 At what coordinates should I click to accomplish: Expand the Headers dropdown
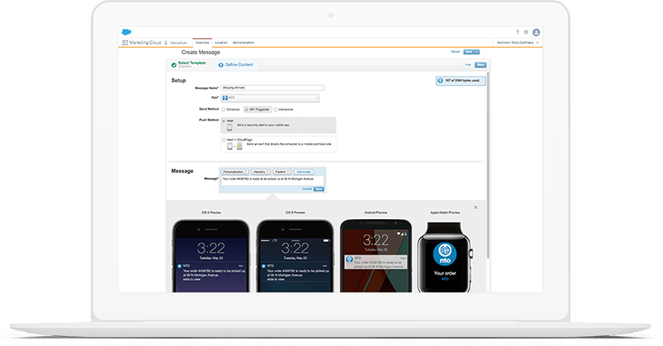[x=261, y=172]
